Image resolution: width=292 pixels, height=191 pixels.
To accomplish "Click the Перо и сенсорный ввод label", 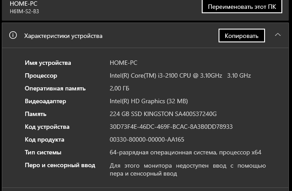I will 60,165.
